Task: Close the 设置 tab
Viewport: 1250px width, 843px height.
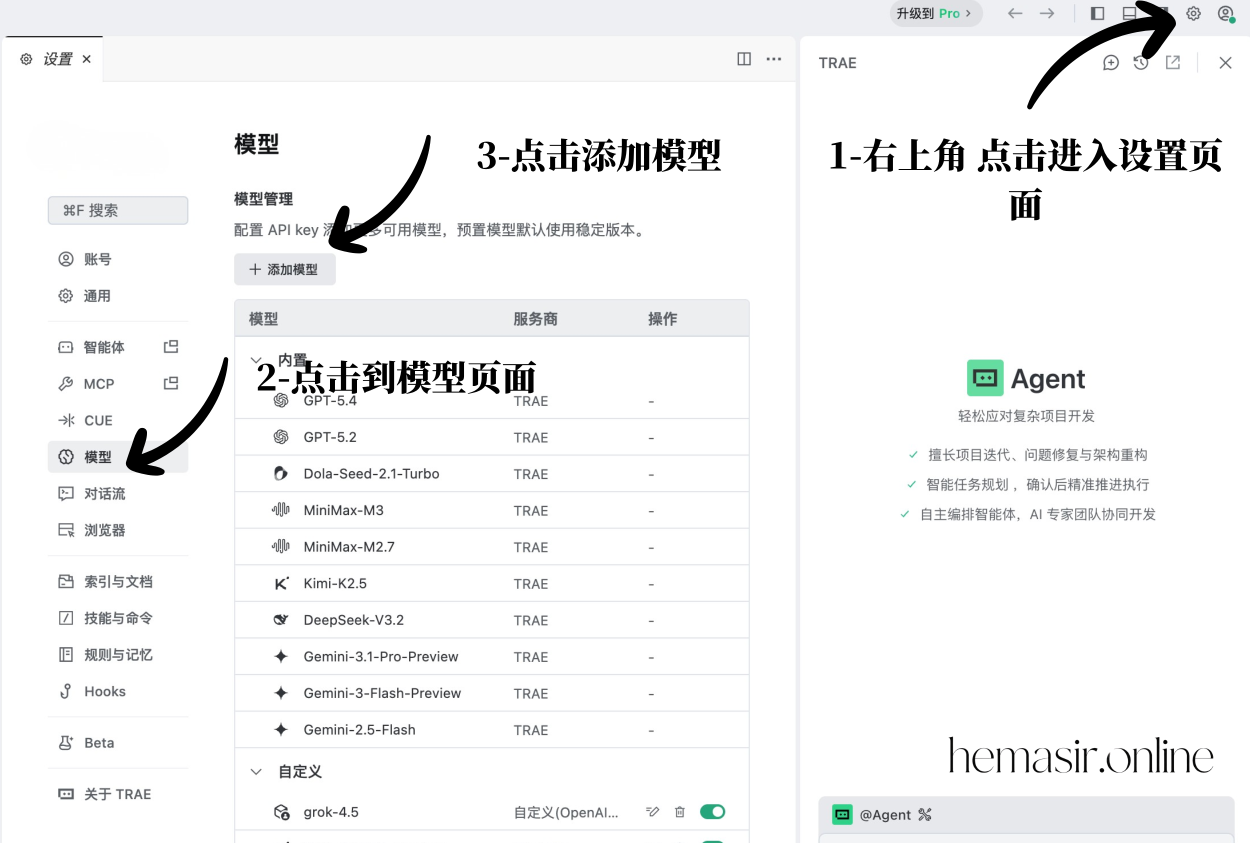Action: click(x=86, y=59)
